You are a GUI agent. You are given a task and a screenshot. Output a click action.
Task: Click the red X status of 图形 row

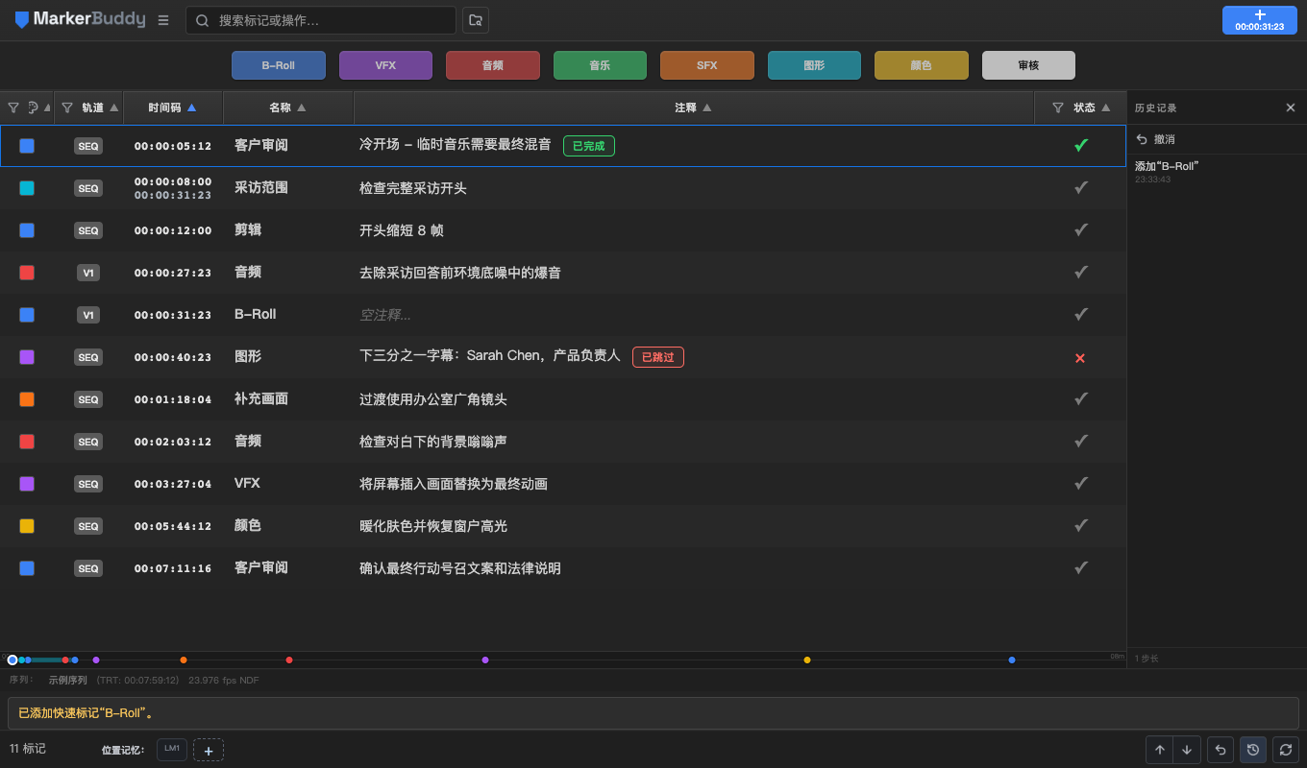(1080, 358)
